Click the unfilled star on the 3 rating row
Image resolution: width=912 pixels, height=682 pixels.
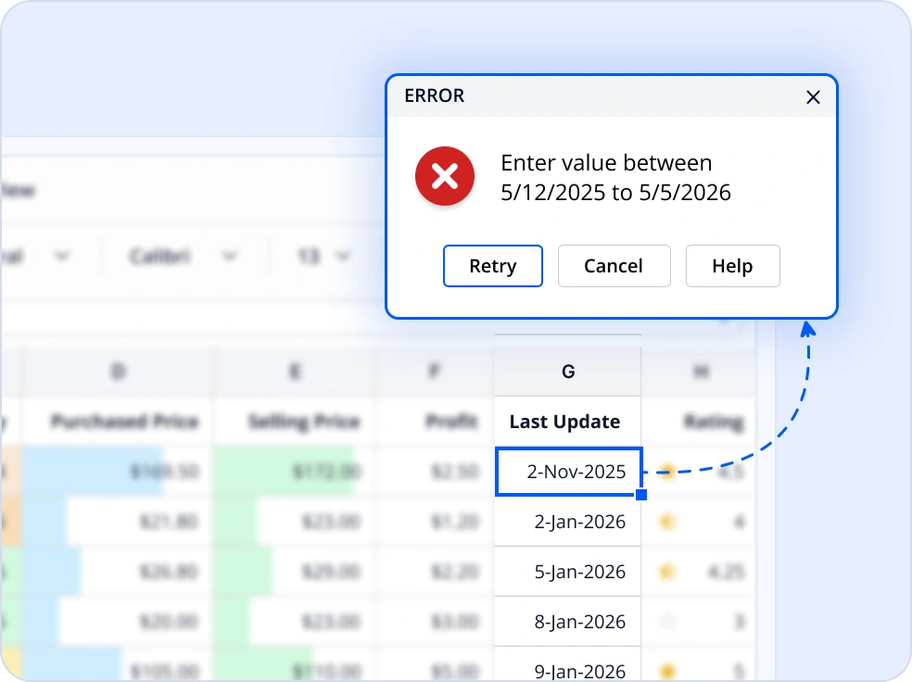click(667, 622)
